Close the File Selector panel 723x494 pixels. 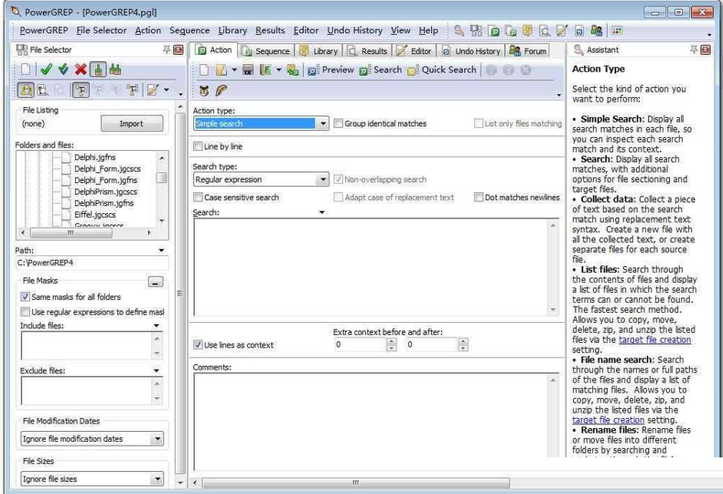click(178, 49)
